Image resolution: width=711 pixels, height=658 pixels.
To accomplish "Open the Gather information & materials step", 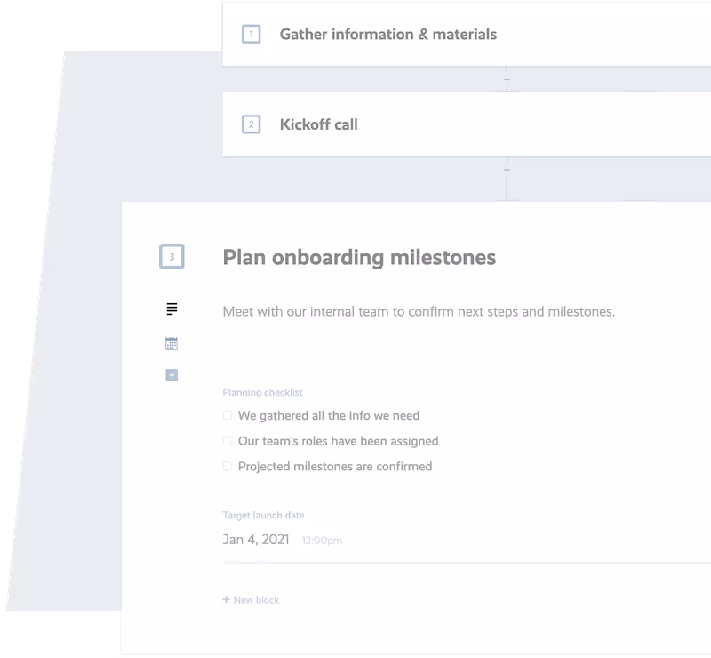I will pos(387,35).
